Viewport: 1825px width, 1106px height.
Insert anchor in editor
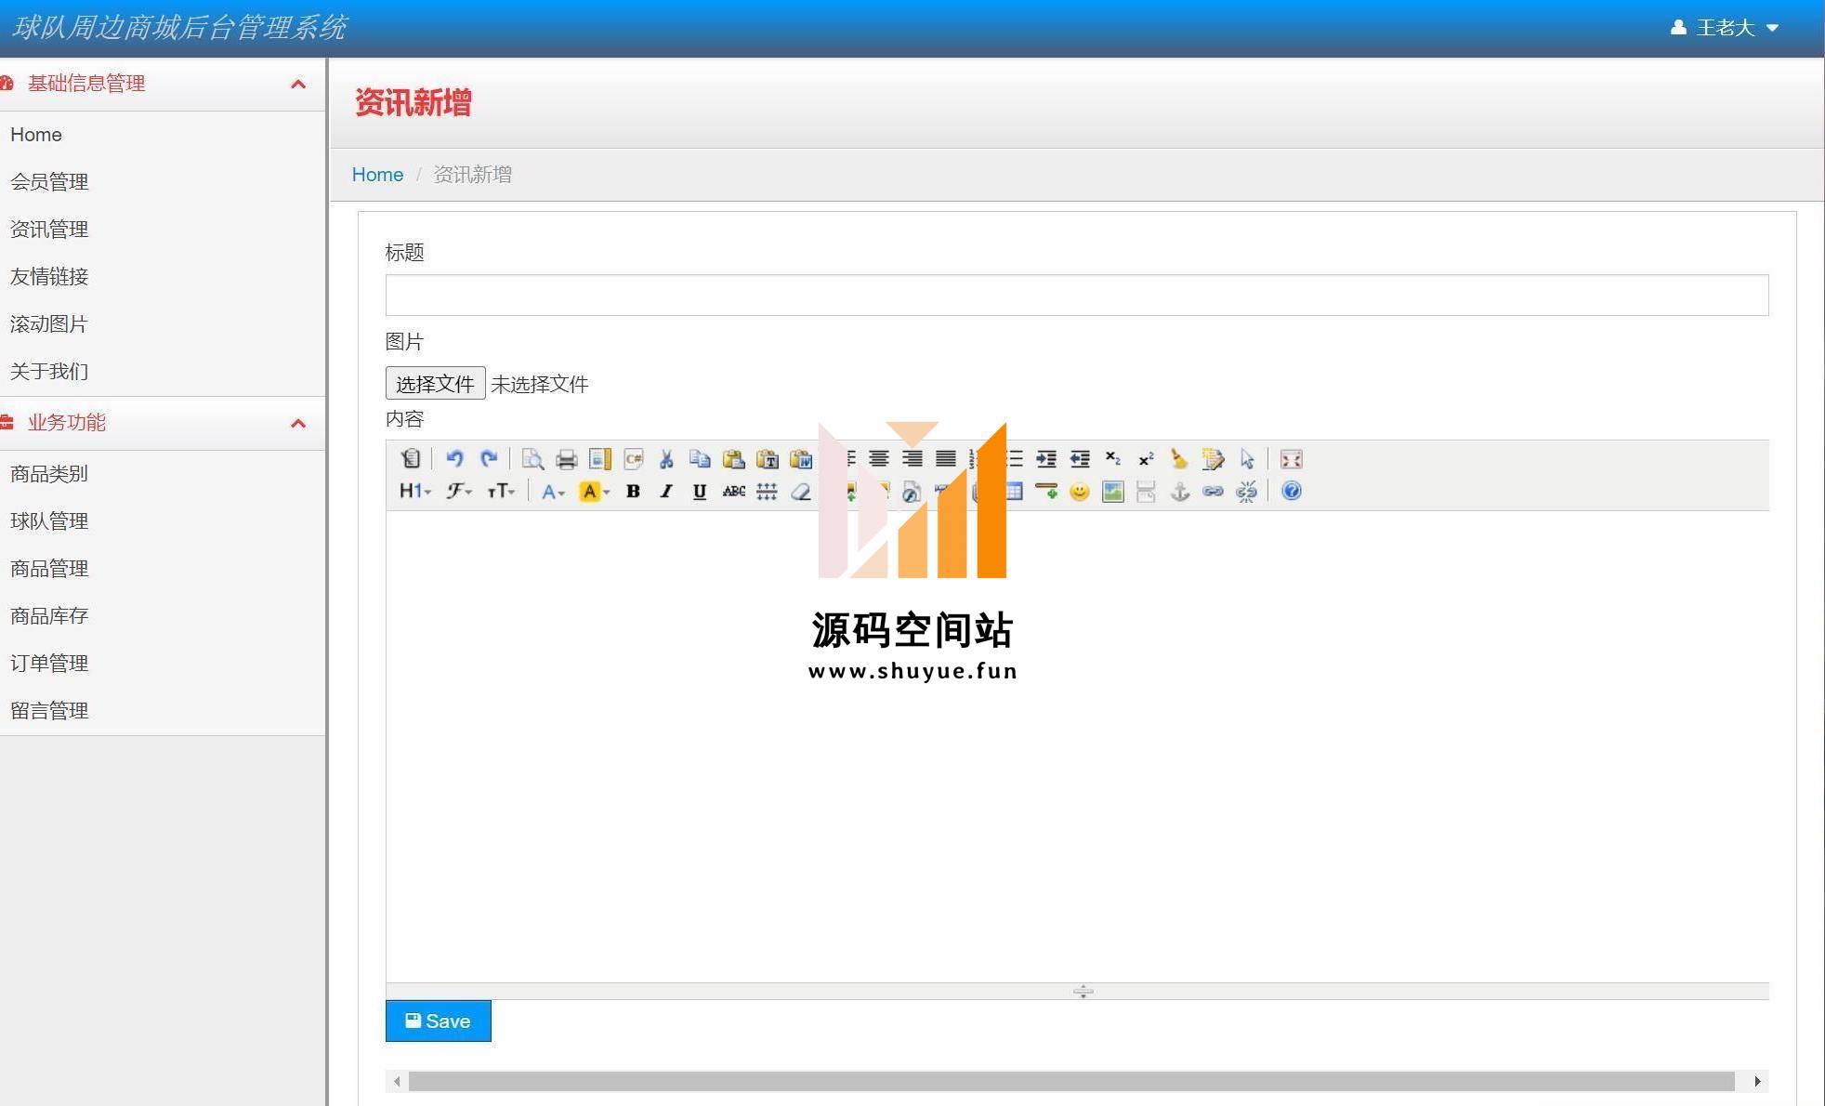tap(1180, 491)
